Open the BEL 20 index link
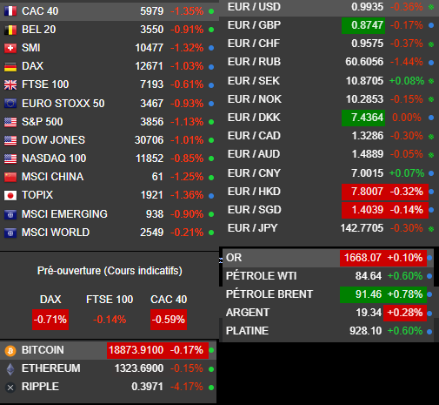This screenshot has height=405, width=439. point(39,30)
